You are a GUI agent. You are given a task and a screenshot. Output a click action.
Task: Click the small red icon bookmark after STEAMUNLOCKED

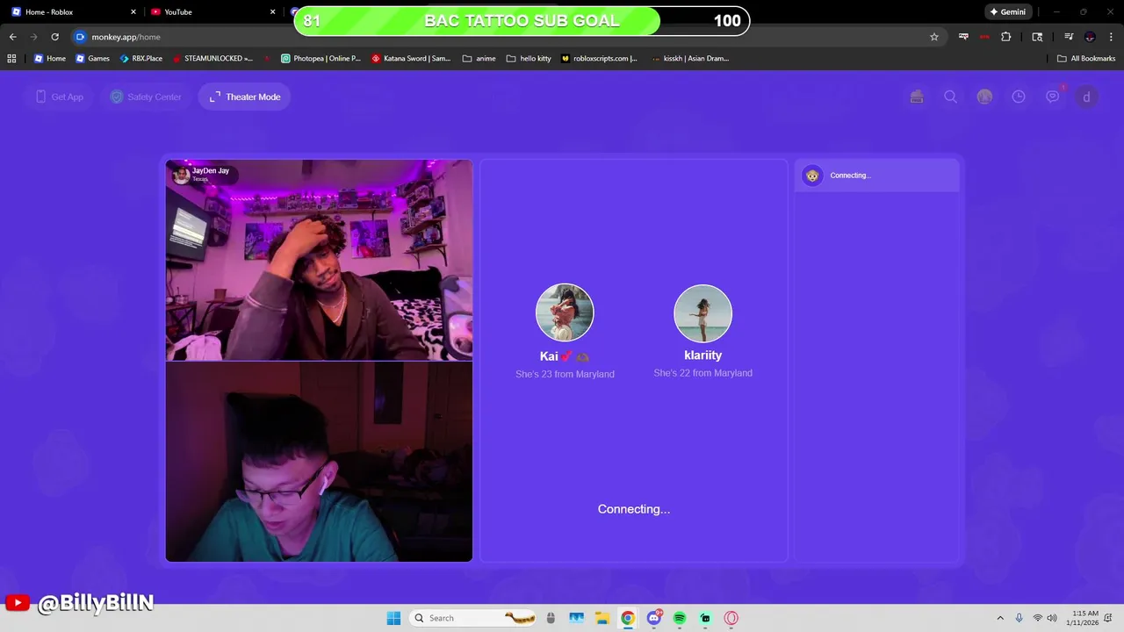click(x=266, y=58)
